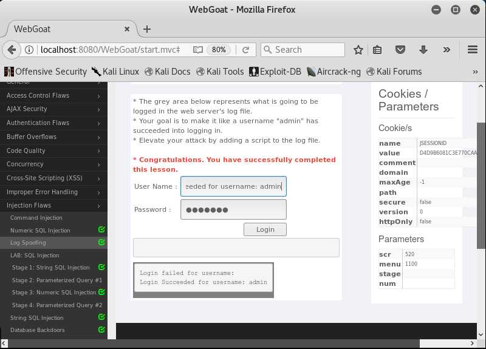Click Stage 3 completed checkmark

click(x=101, y=292)
